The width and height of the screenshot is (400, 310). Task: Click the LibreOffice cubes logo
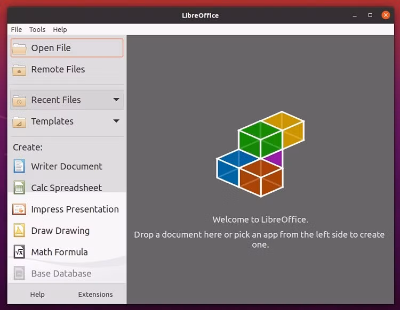[x=260, y=154]
